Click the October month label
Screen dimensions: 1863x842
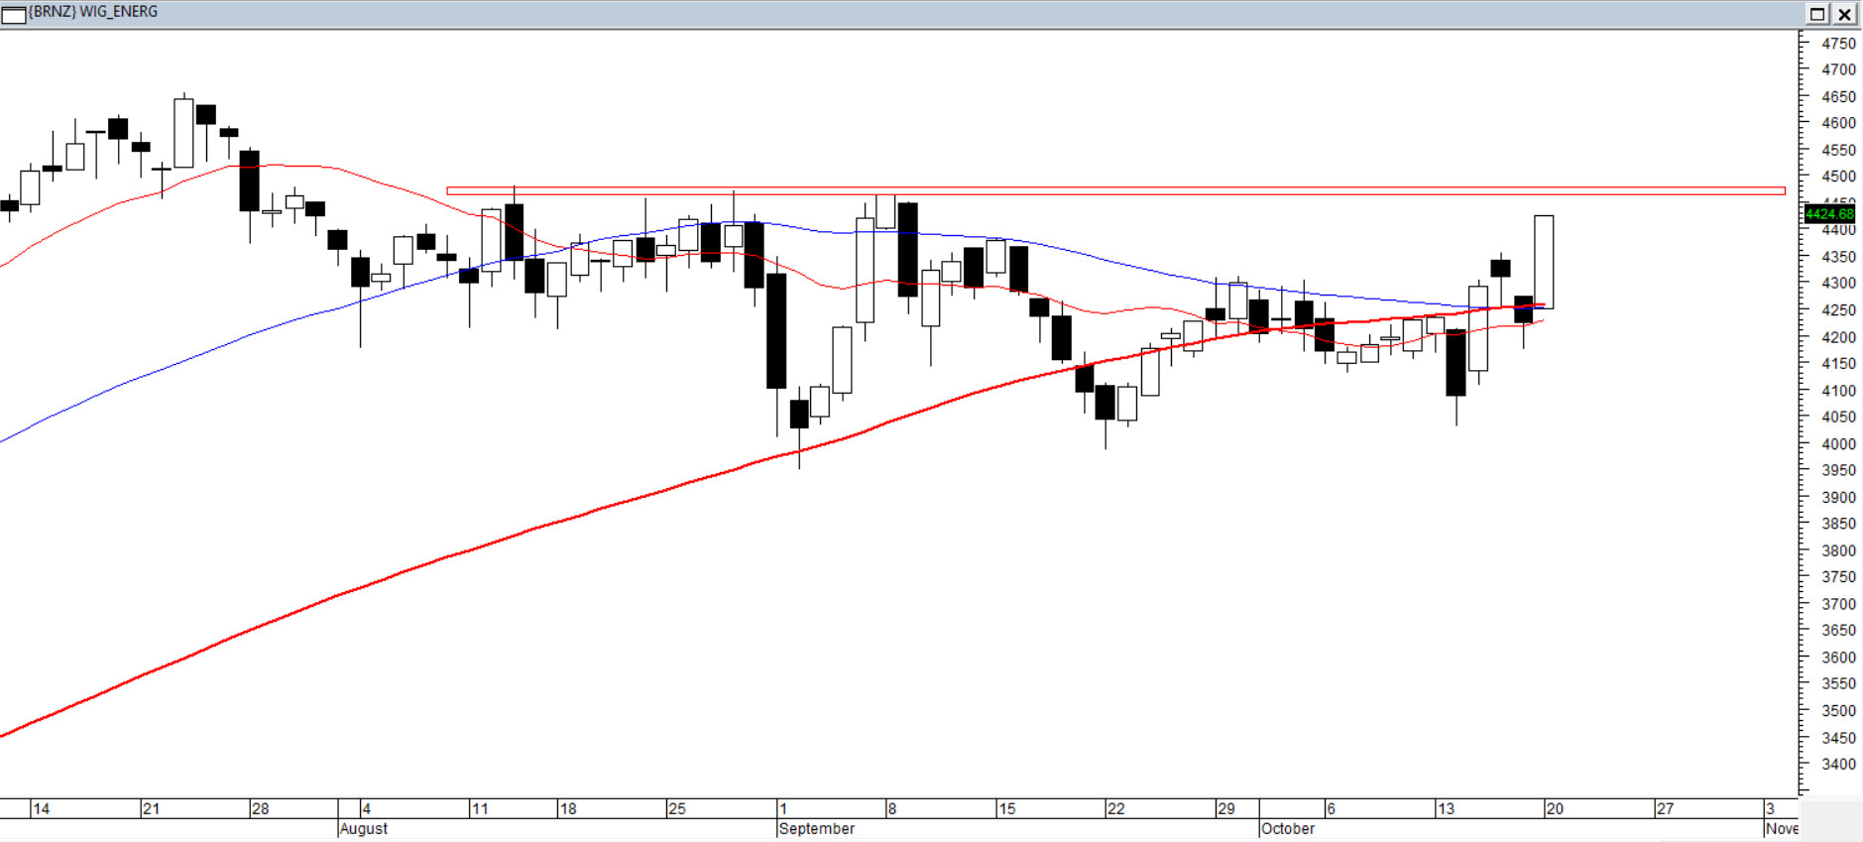[1288, 829]
